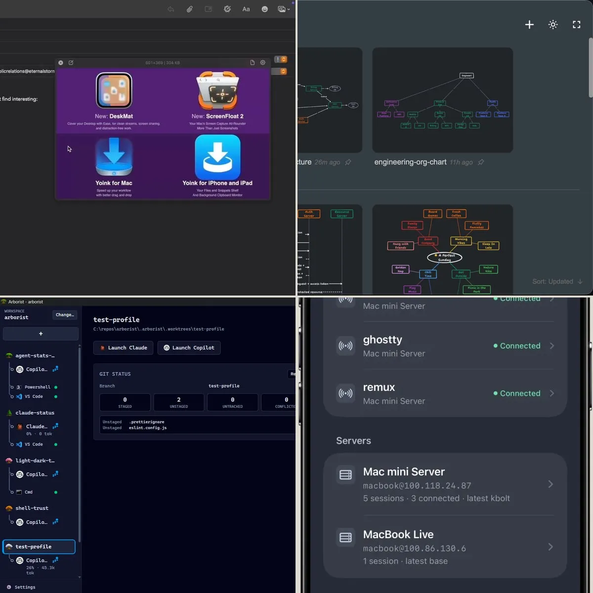
Task: Click the Claude icon under claude-status
Action: [x=20, y=426]
